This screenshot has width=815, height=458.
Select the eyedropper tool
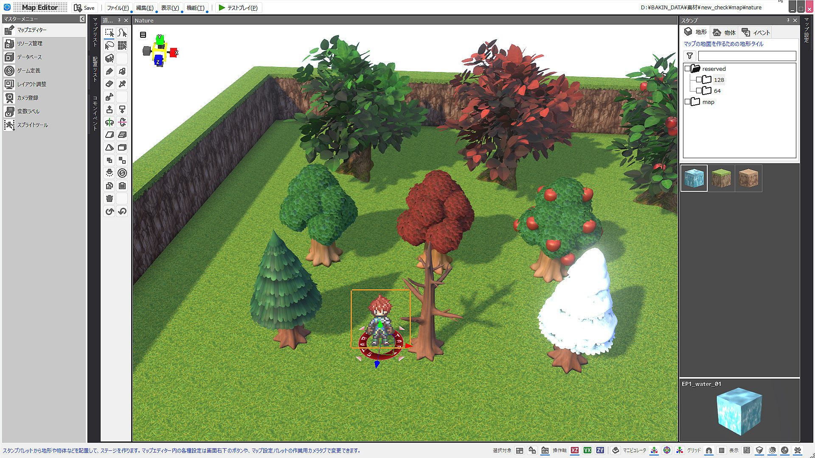[122, 84]
